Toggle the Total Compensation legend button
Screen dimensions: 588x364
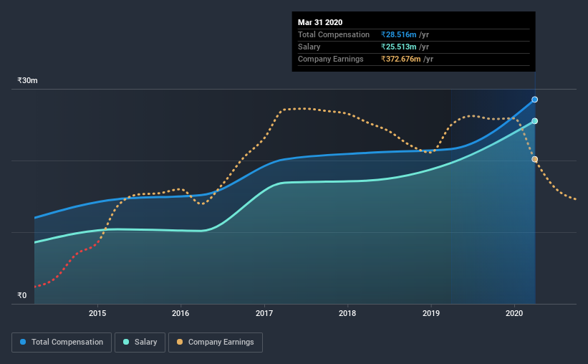(x=62, y=343)
